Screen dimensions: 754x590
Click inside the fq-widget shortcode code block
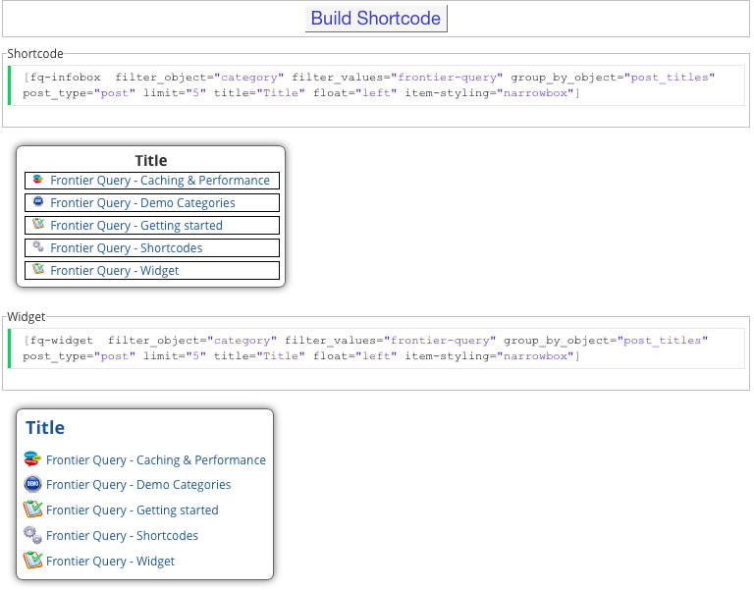tap(373, 349)
